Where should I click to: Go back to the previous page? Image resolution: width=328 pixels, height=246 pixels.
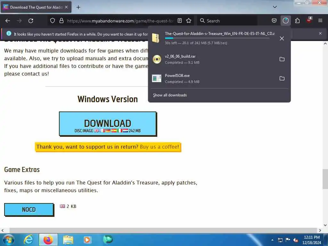pyautogui.click(x=8, y=21)
